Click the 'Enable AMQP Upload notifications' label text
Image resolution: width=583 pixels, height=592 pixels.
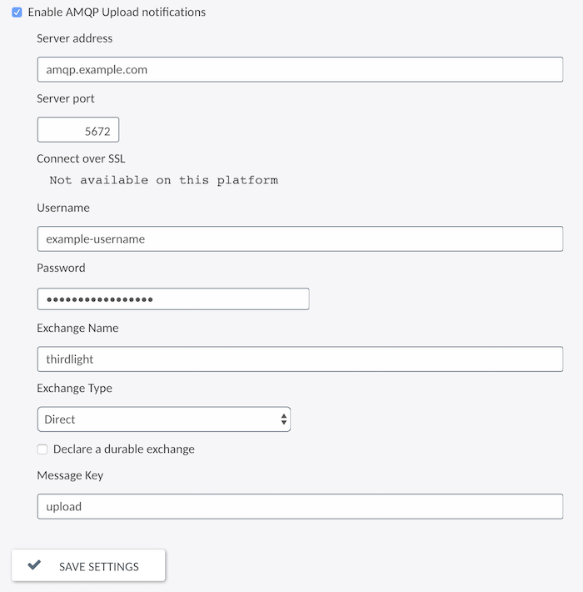pos(117,12)
